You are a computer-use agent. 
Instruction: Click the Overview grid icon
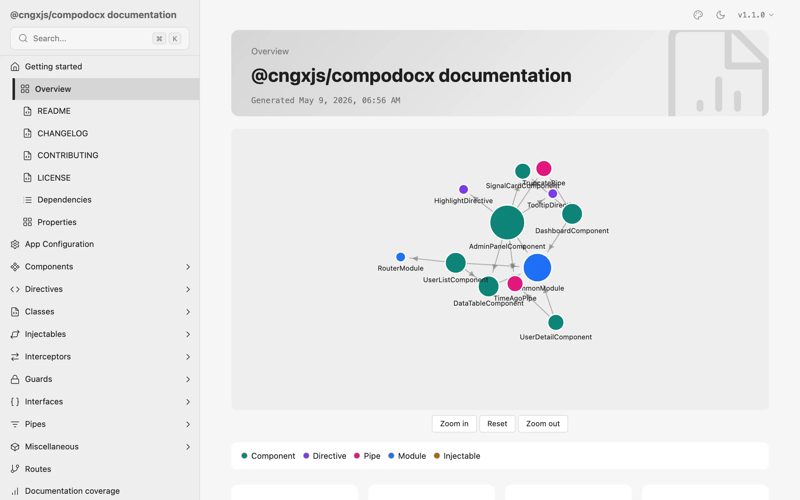click(x=25, y=89)
